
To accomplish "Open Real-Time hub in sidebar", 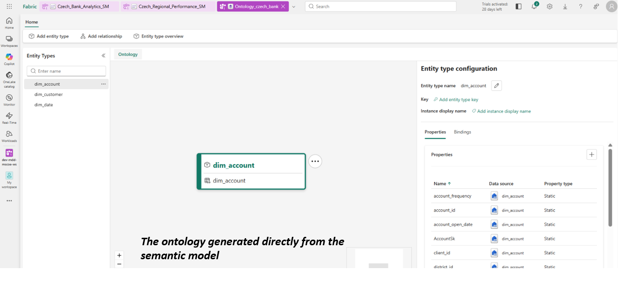I will (x=9, y=117).
